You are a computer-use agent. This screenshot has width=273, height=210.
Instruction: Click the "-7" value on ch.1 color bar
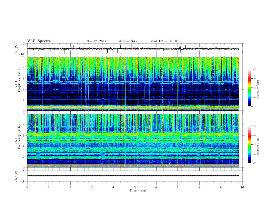[x=254, y=107]
